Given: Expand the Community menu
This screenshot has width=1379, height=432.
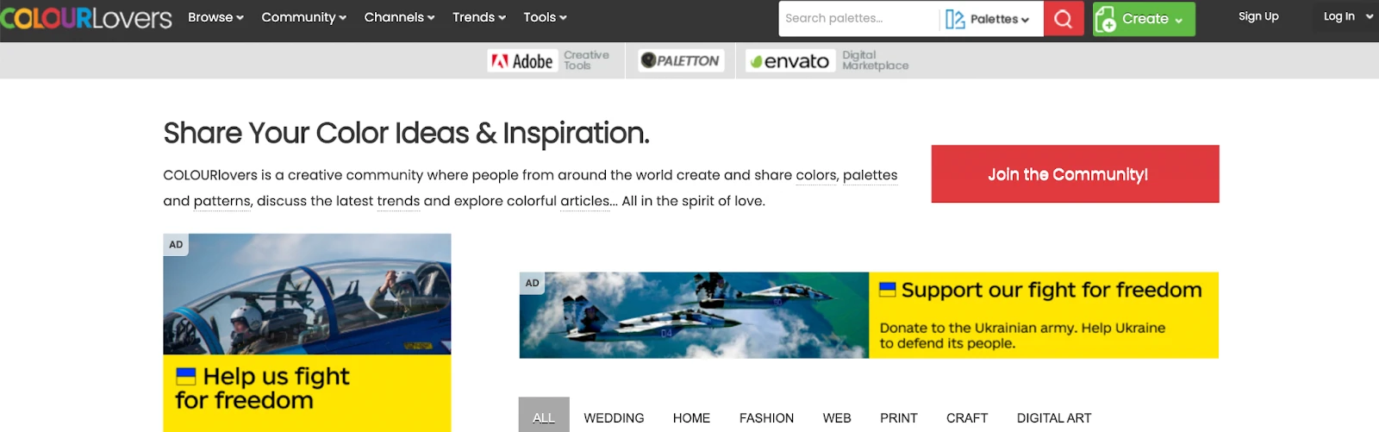Looking at the screenshot, I should point(303,17).
